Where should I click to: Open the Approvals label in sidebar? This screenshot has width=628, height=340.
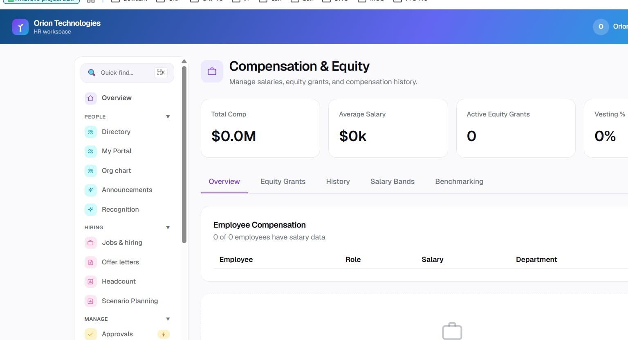pyautogui.click(x=117, y=334)
